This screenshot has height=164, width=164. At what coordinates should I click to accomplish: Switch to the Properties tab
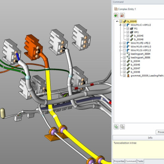119,161
